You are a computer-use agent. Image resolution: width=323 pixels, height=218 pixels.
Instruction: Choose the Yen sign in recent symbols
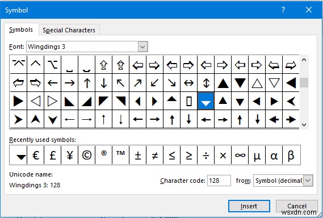(x=69, y=155)
